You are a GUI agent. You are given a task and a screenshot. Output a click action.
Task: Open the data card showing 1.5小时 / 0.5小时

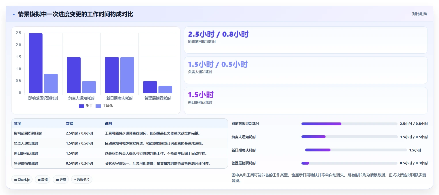306,70
